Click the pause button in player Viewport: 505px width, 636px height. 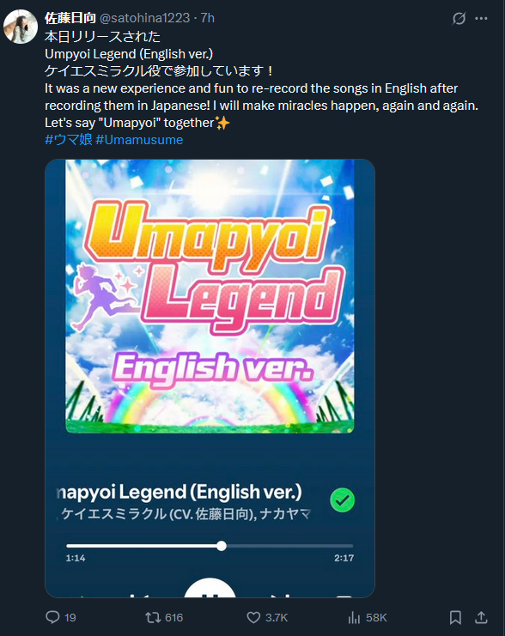[x=210, y=588]
